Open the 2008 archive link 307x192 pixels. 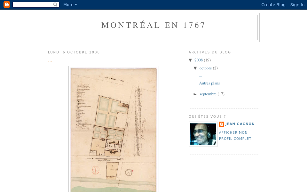[x=199, y=60]
